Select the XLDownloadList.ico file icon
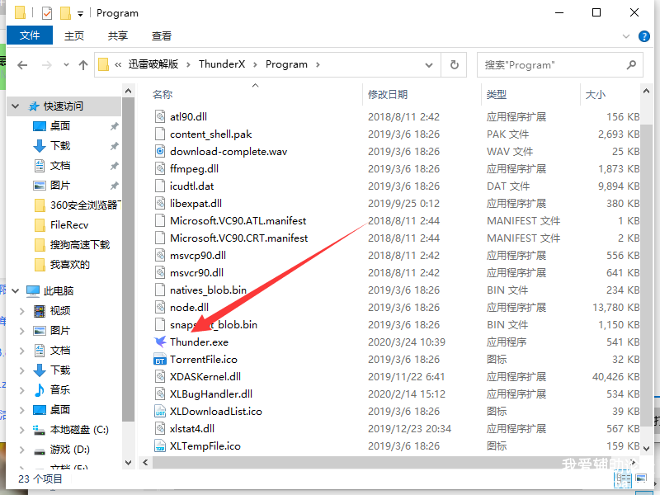The height and width of the screenshot is (495, 660). 160,411
